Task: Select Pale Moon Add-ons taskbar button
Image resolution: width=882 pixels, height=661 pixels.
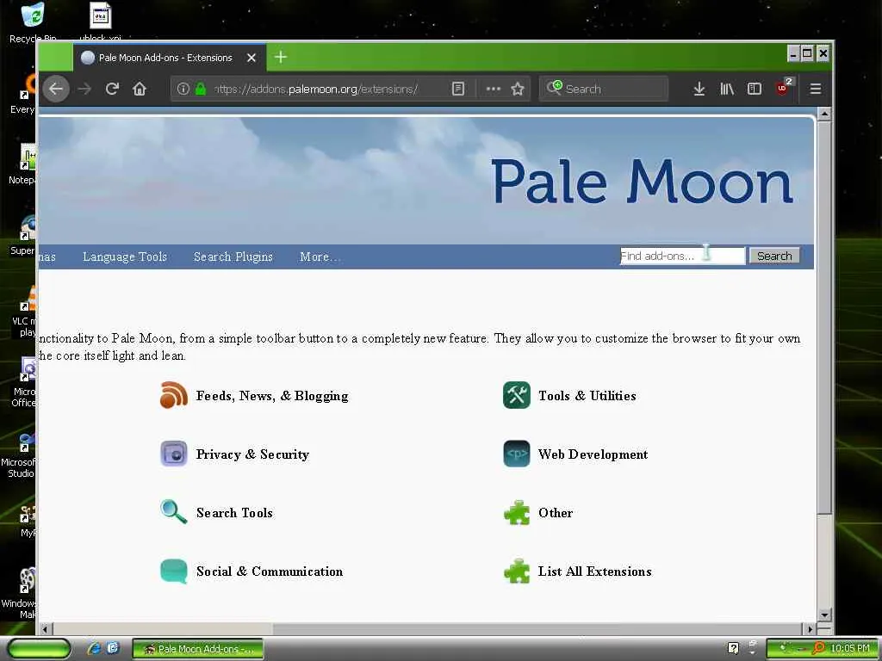Action: (198, 649)
